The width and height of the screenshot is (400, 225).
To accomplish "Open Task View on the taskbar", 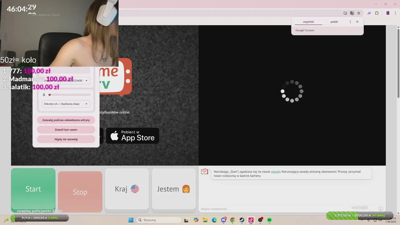I will (187, 220).
